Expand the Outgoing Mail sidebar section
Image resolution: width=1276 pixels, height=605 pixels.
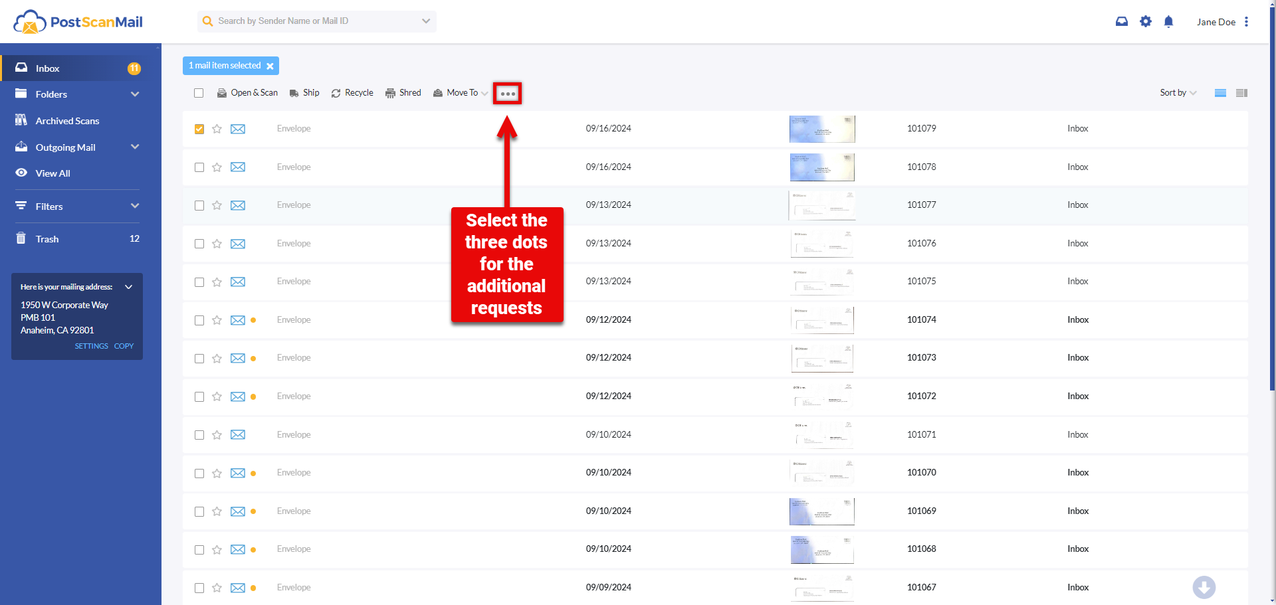pyautogui.click(x=135, y=147)
